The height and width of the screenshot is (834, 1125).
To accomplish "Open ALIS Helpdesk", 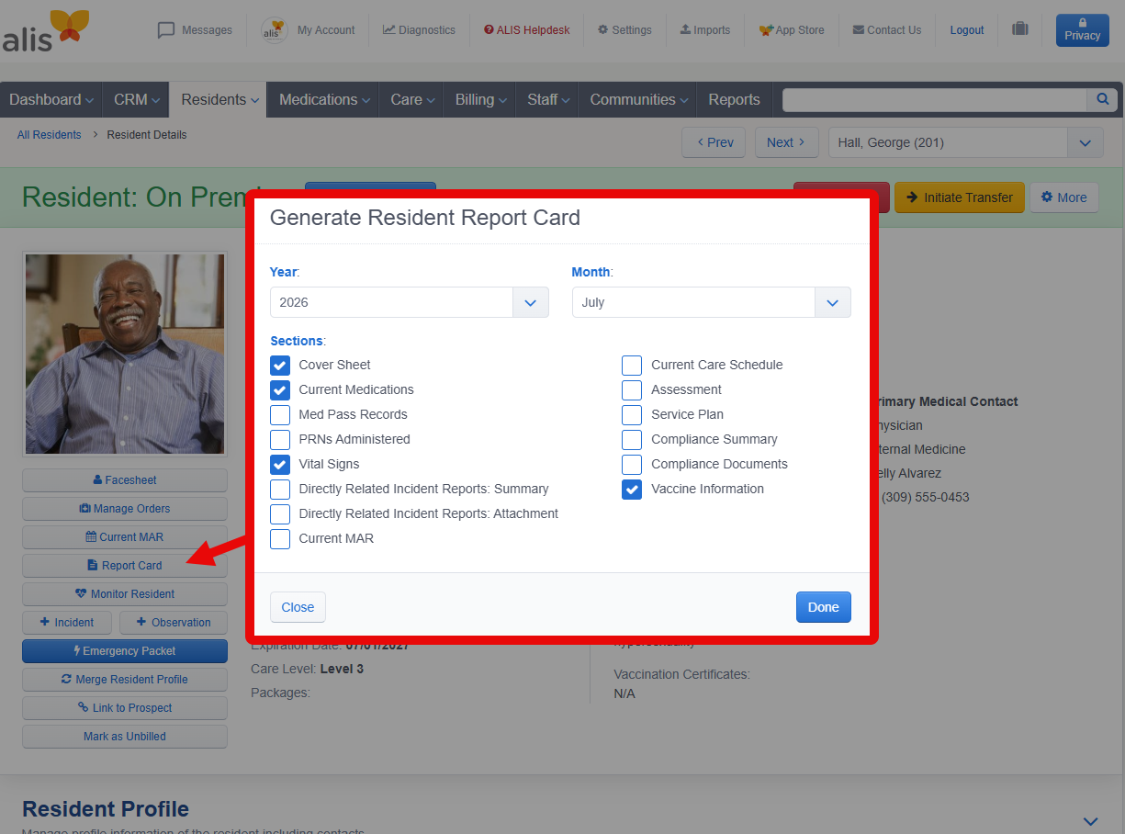I will pos(527,30).
